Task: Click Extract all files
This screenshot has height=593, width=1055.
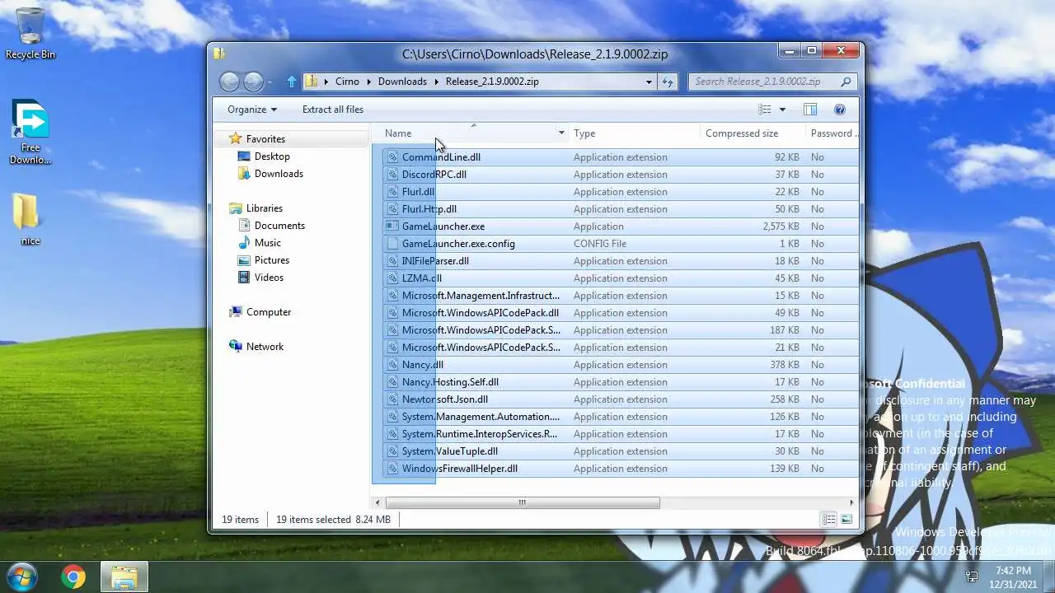Action: pyautogui.click(x=333, y=110)
